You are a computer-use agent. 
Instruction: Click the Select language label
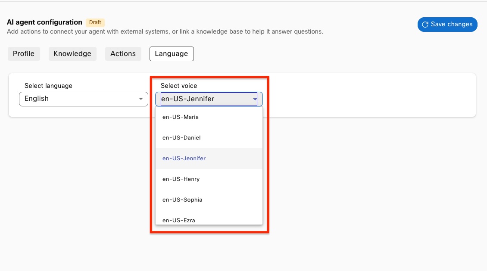coord(48,86)
